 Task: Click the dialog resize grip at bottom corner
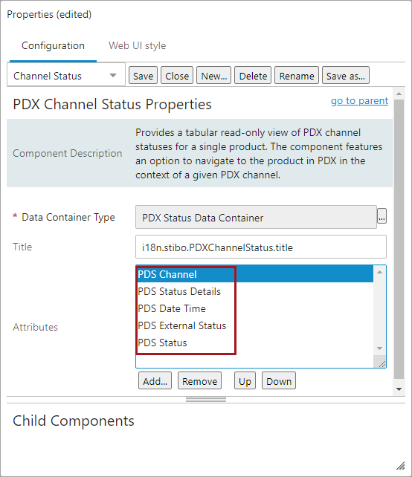coord(401,466)
